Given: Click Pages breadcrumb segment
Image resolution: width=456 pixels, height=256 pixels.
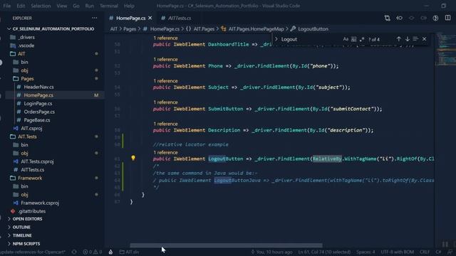Looking at the screenshot, I should [130, 29].
